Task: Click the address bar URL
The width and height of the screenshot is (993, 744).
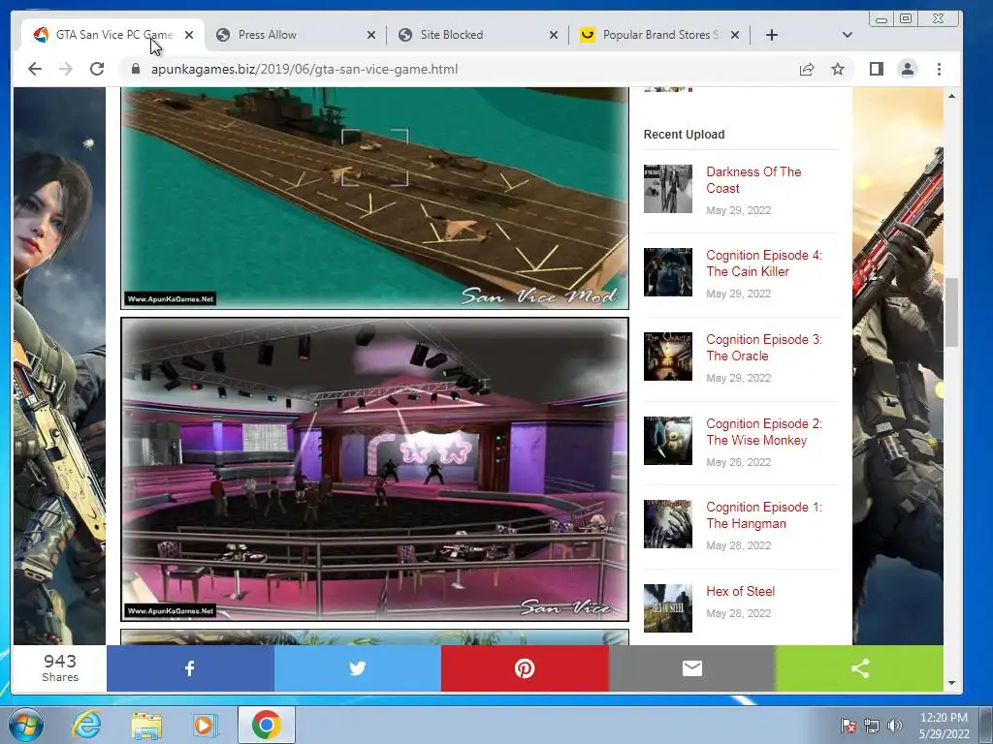Action: pyautogui.click(x=304, y=69)
